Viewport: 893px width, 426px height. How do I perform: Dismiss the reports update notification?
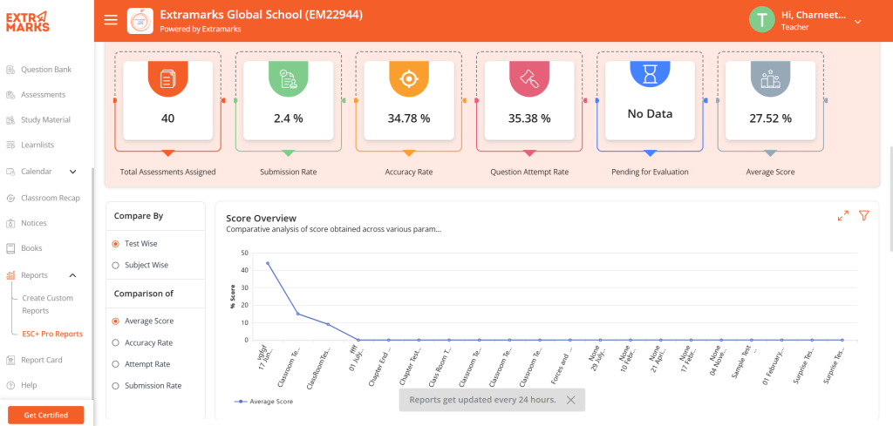[x=570, y=400]
